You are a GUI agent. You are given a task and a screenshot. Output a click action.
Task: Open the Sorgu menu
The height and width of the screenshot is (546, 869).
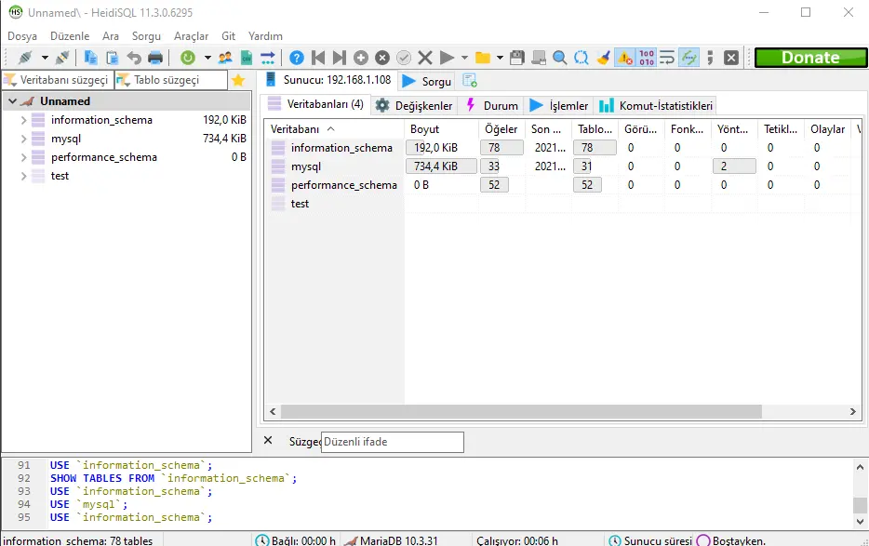tap(146, 36)
